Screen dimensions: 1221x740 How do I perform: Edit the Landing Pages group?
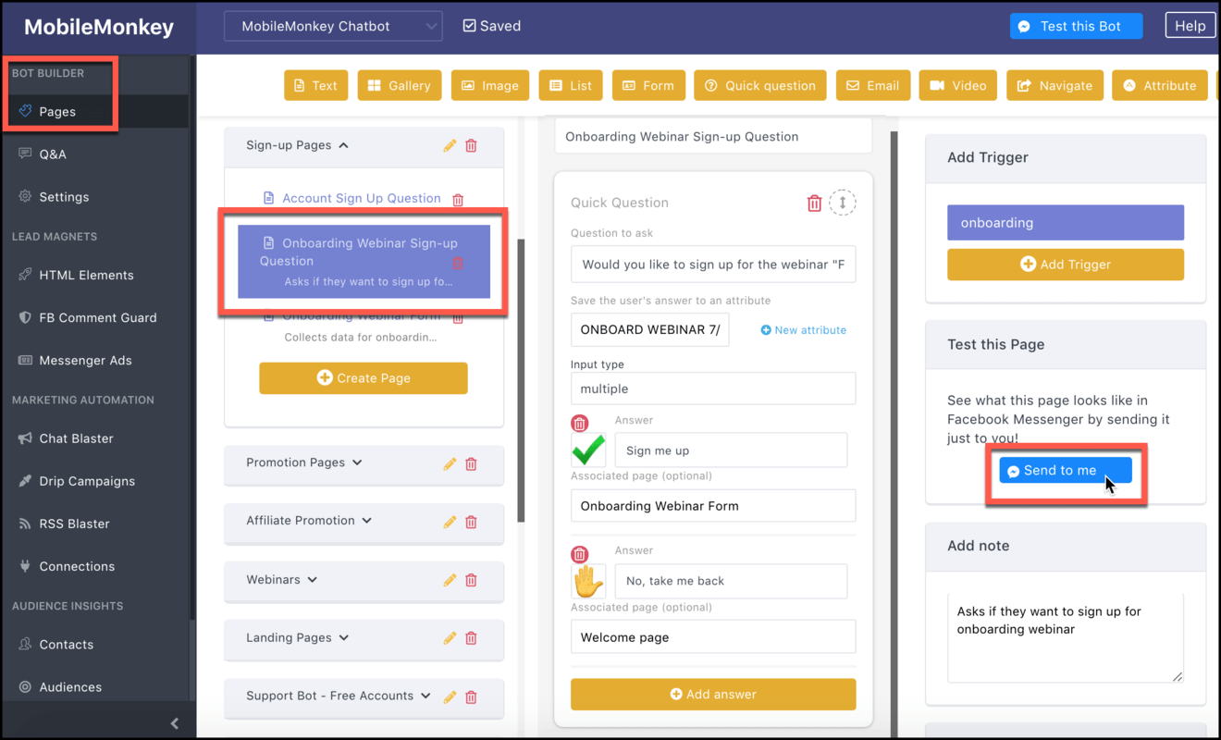[450, 638]
